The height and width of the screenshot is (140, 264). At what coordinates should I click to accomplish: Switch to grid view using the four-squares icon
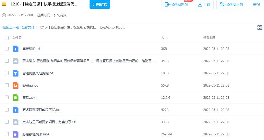260,27
